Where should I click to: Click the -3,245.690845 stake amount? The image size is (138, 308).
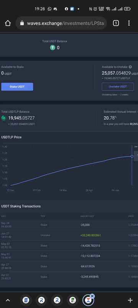point(89,277)
